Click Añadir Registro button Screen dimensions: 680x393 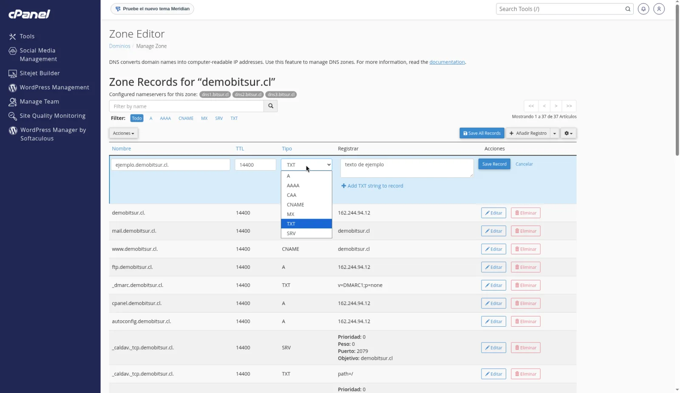(x=528, y=133)
